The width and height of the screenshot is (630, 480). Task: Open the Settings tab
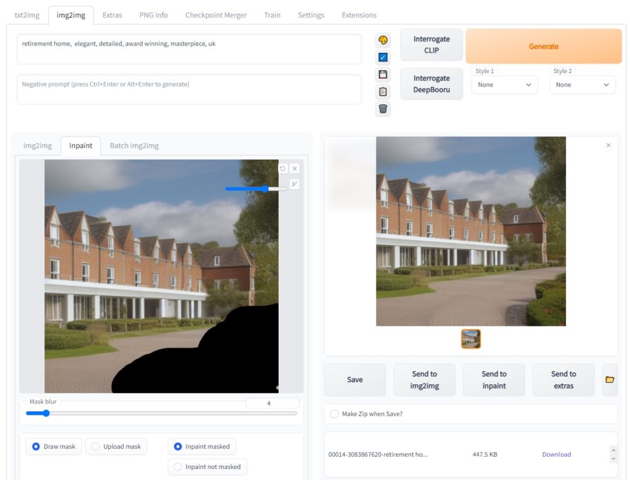(311, 15)
